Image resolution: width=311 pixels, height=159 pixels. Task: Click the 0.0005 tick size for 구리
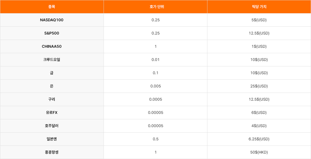[x=155, y=99]
